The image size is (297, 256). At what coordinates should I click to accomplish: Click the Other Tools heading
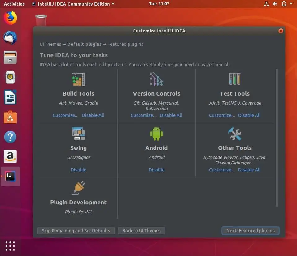click(235, 148)
